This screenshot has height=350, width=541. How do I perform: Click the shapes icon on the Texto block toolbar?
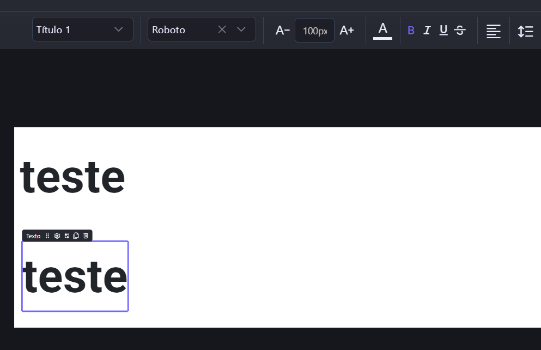click(66, 236)
